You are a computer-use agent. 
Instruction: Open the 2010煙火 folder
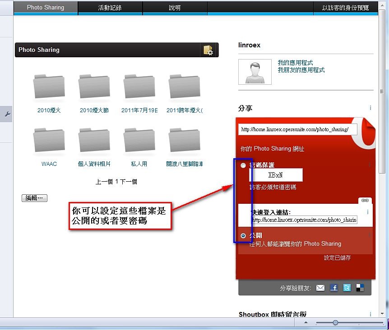tap(49, 87)
